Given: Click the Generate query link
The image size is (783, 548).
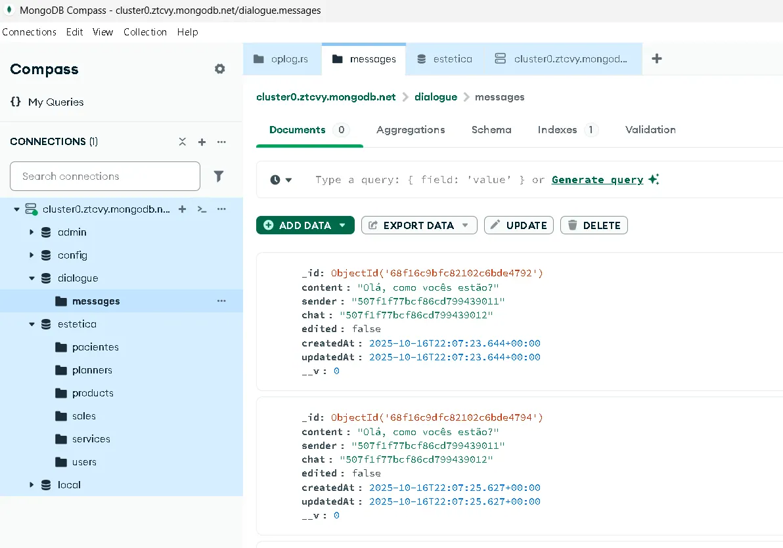Looking at the screenshot, I should click(597, 180).
